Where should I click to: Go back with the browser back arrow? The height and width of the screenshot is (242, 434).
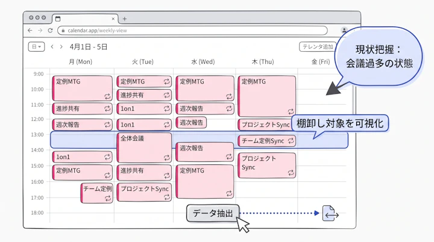tap(30, 31)
